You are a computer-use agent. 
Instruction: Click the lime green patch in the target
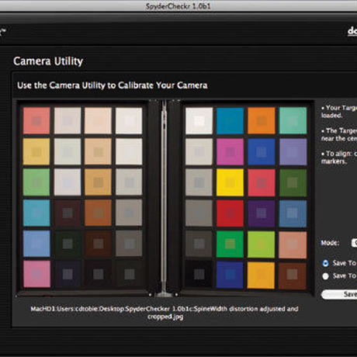pyautogui.click(x=262, y=244)
